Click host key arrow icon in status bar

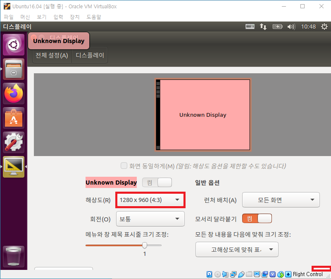288,274
